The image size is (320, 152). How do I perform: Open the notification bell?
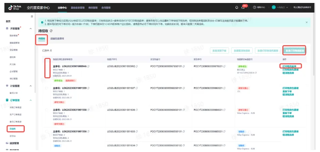tap(237, 7)
